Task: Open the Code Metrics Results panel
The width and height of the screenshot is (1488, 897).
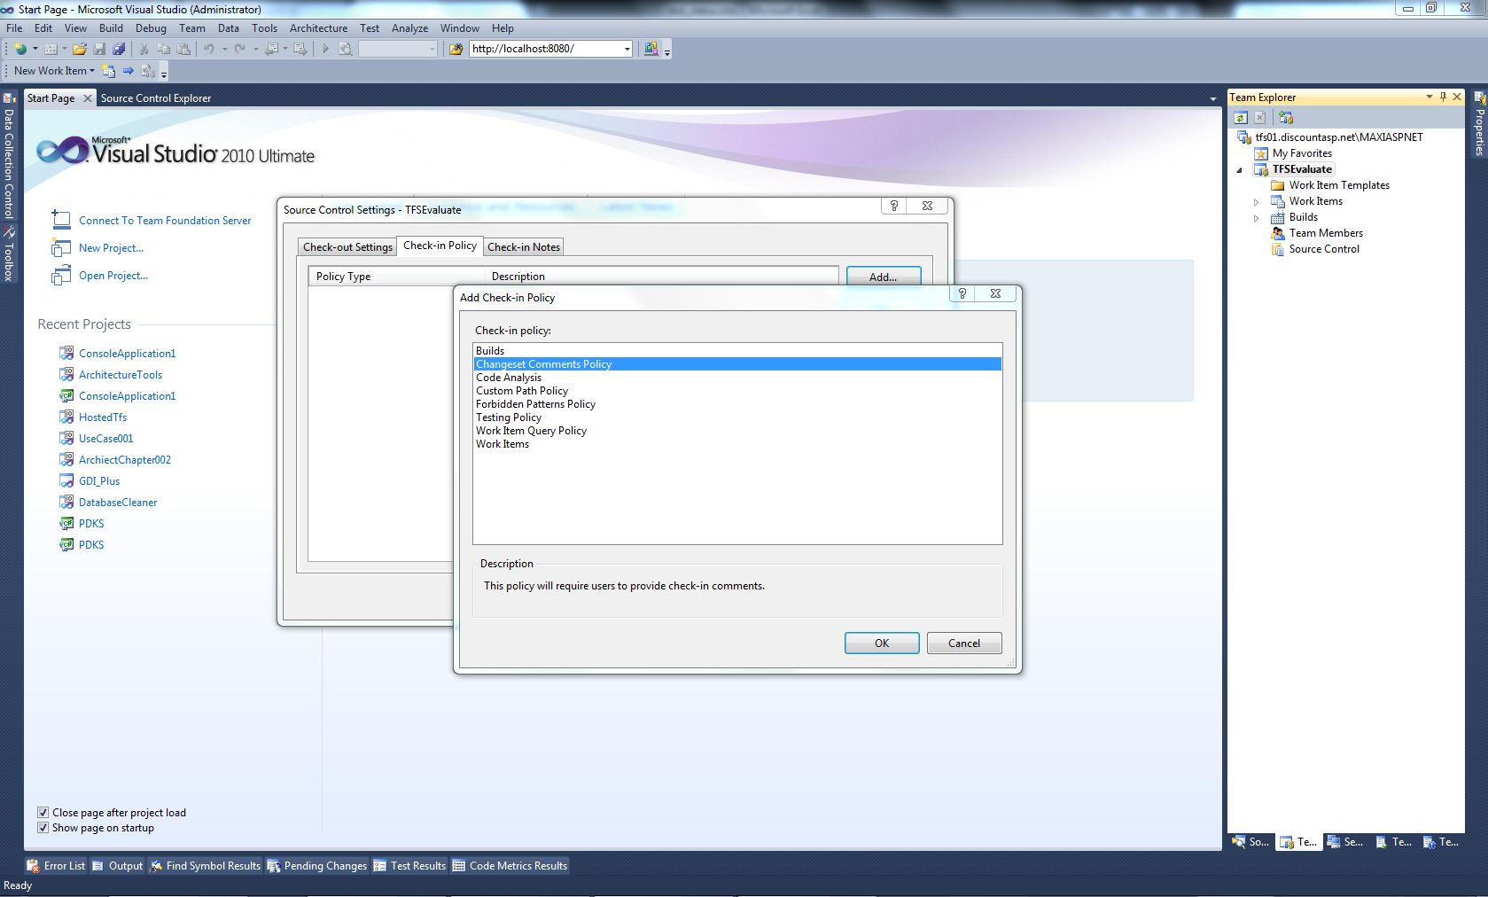Action: click(510, 866)
